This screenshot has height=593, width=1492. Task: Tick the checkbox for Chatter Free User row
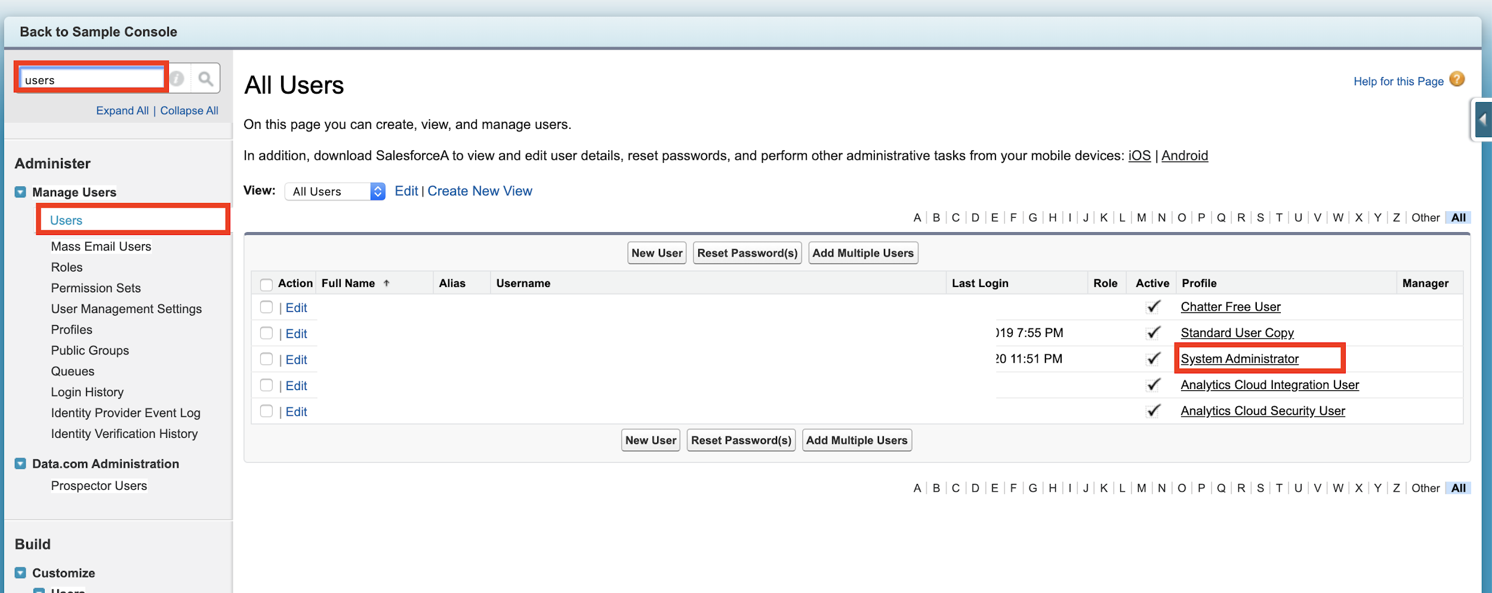point(266,307)
